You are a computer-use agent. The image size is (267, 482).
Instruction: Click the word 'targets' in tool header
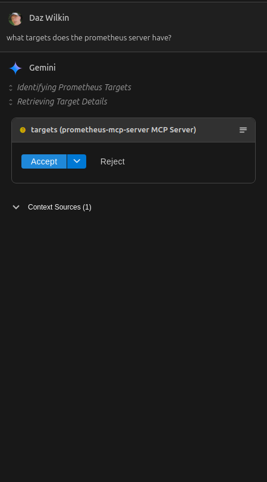coord(44,130)
